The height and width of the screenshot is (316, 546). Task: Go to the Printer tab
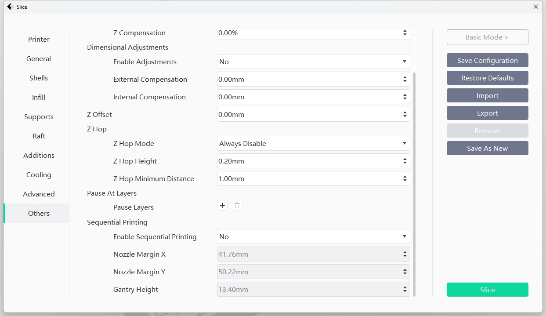[x=39, y=40]
